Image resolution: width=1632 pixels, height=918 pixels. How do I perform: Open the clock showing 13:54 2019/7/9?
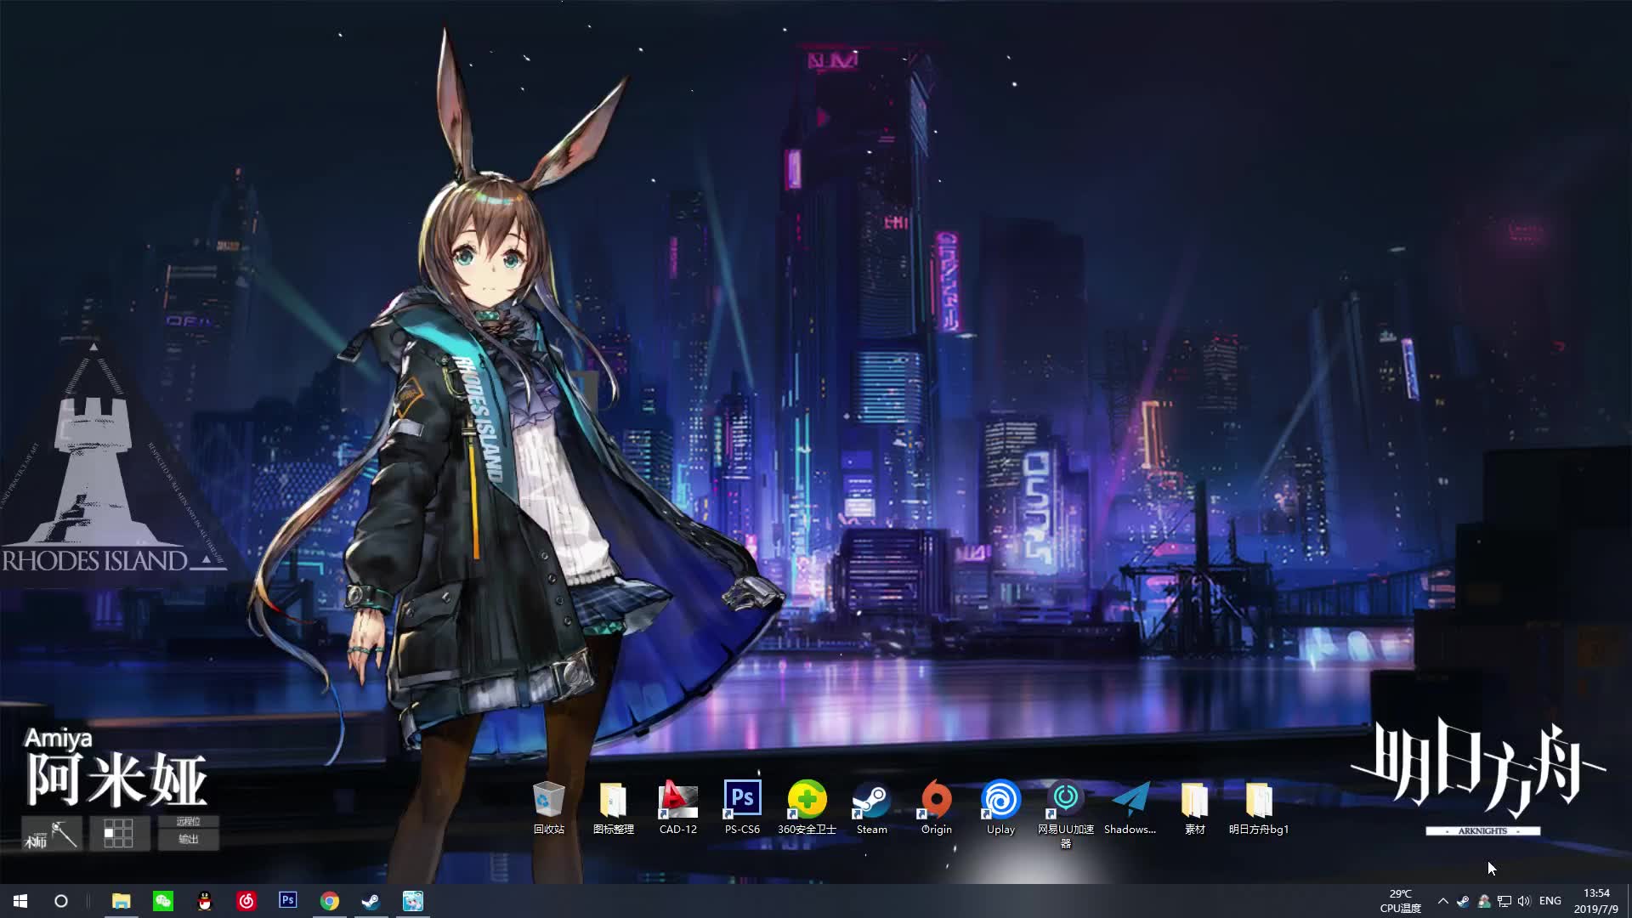[x=1595, y=901]
